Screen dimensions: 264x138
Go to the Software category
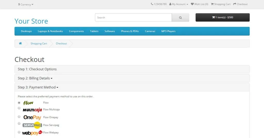click(x=110, y=31)
